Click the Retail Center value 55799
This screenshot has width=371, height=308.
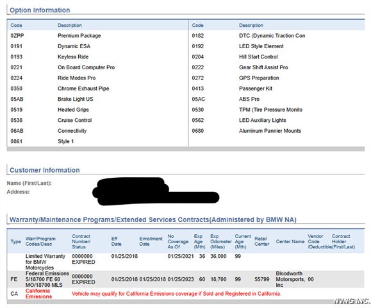[261, 279]
